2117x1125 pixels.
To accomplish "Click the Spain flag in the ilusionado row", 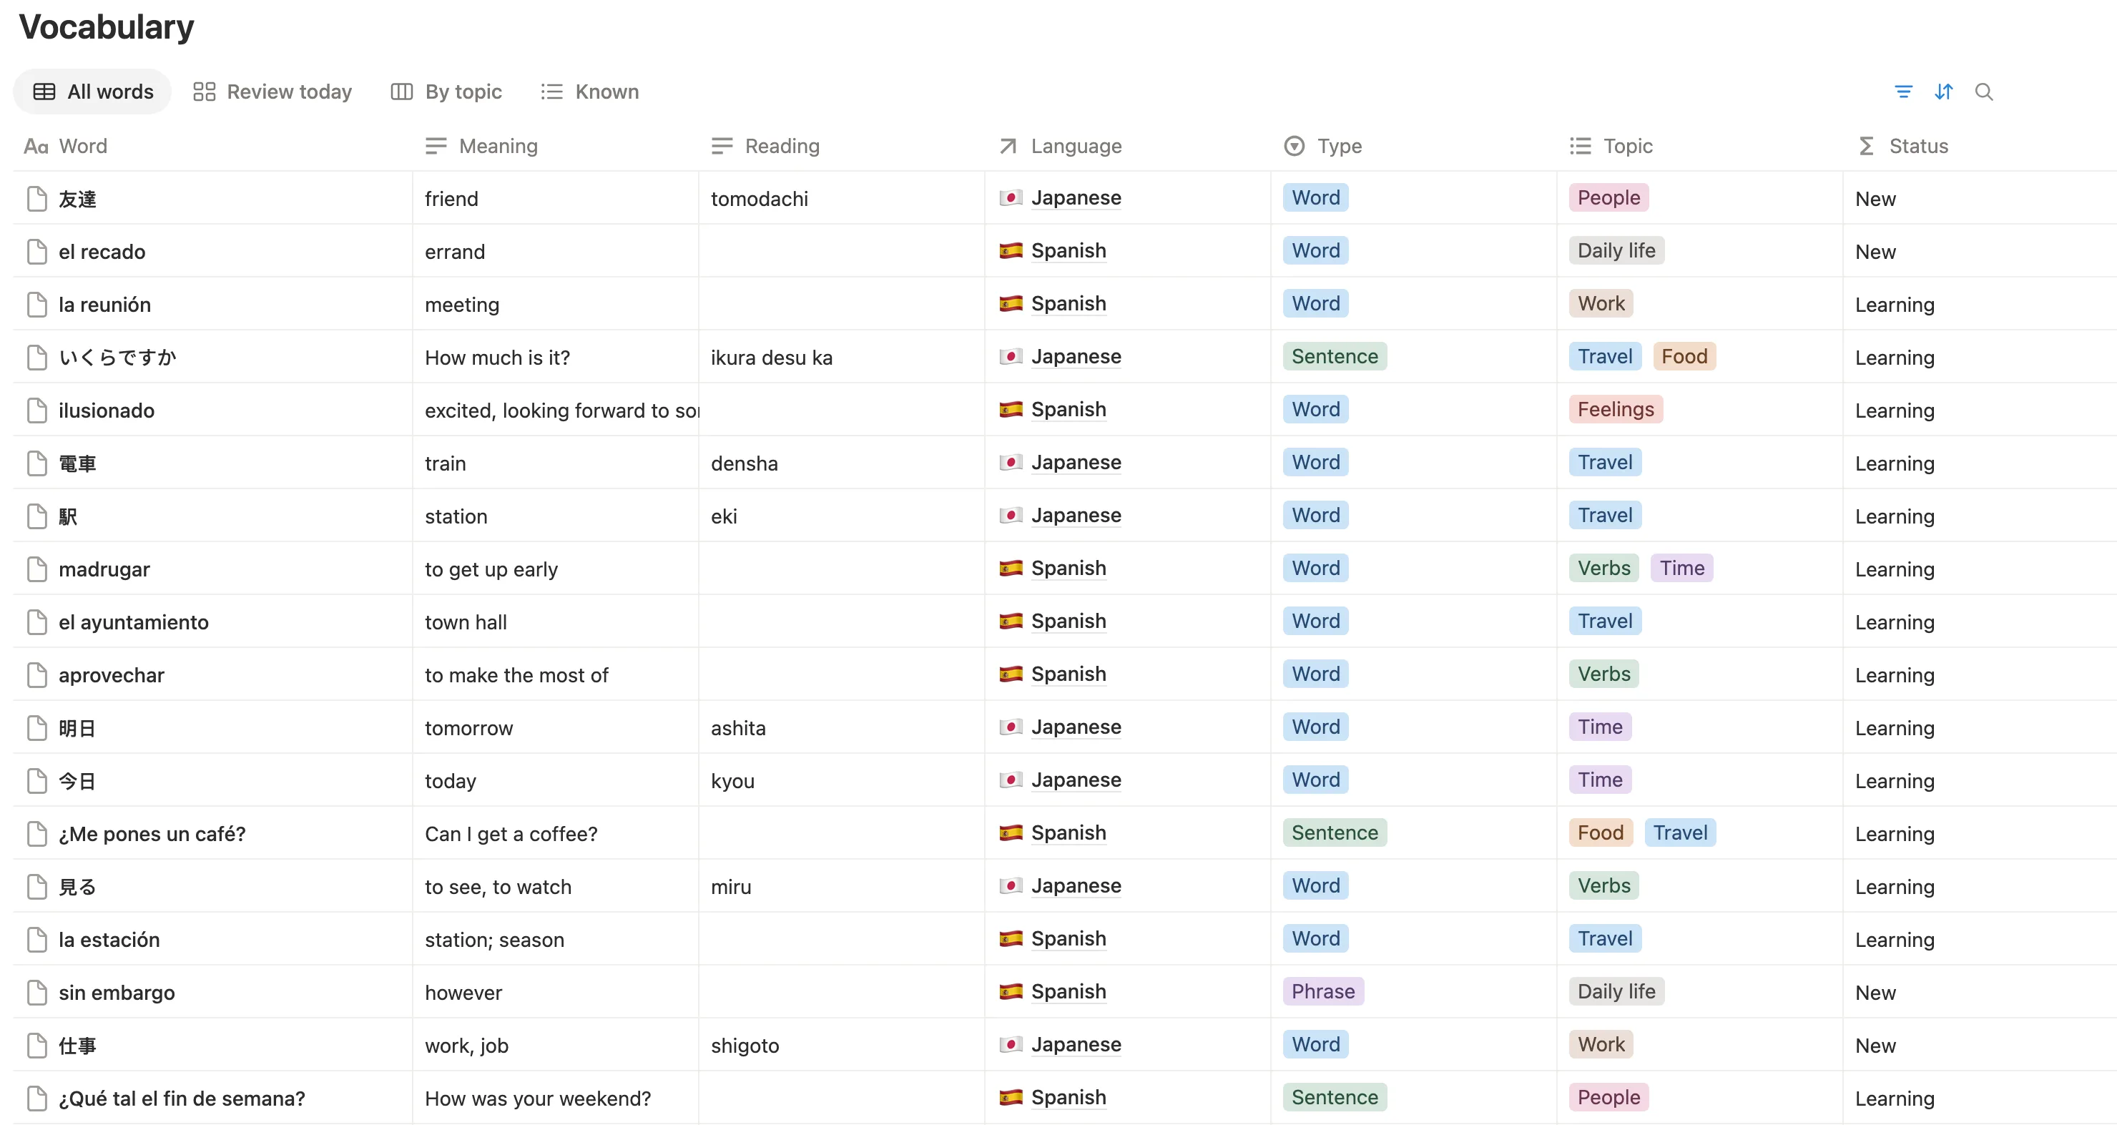I will [x=1011, y=409].
